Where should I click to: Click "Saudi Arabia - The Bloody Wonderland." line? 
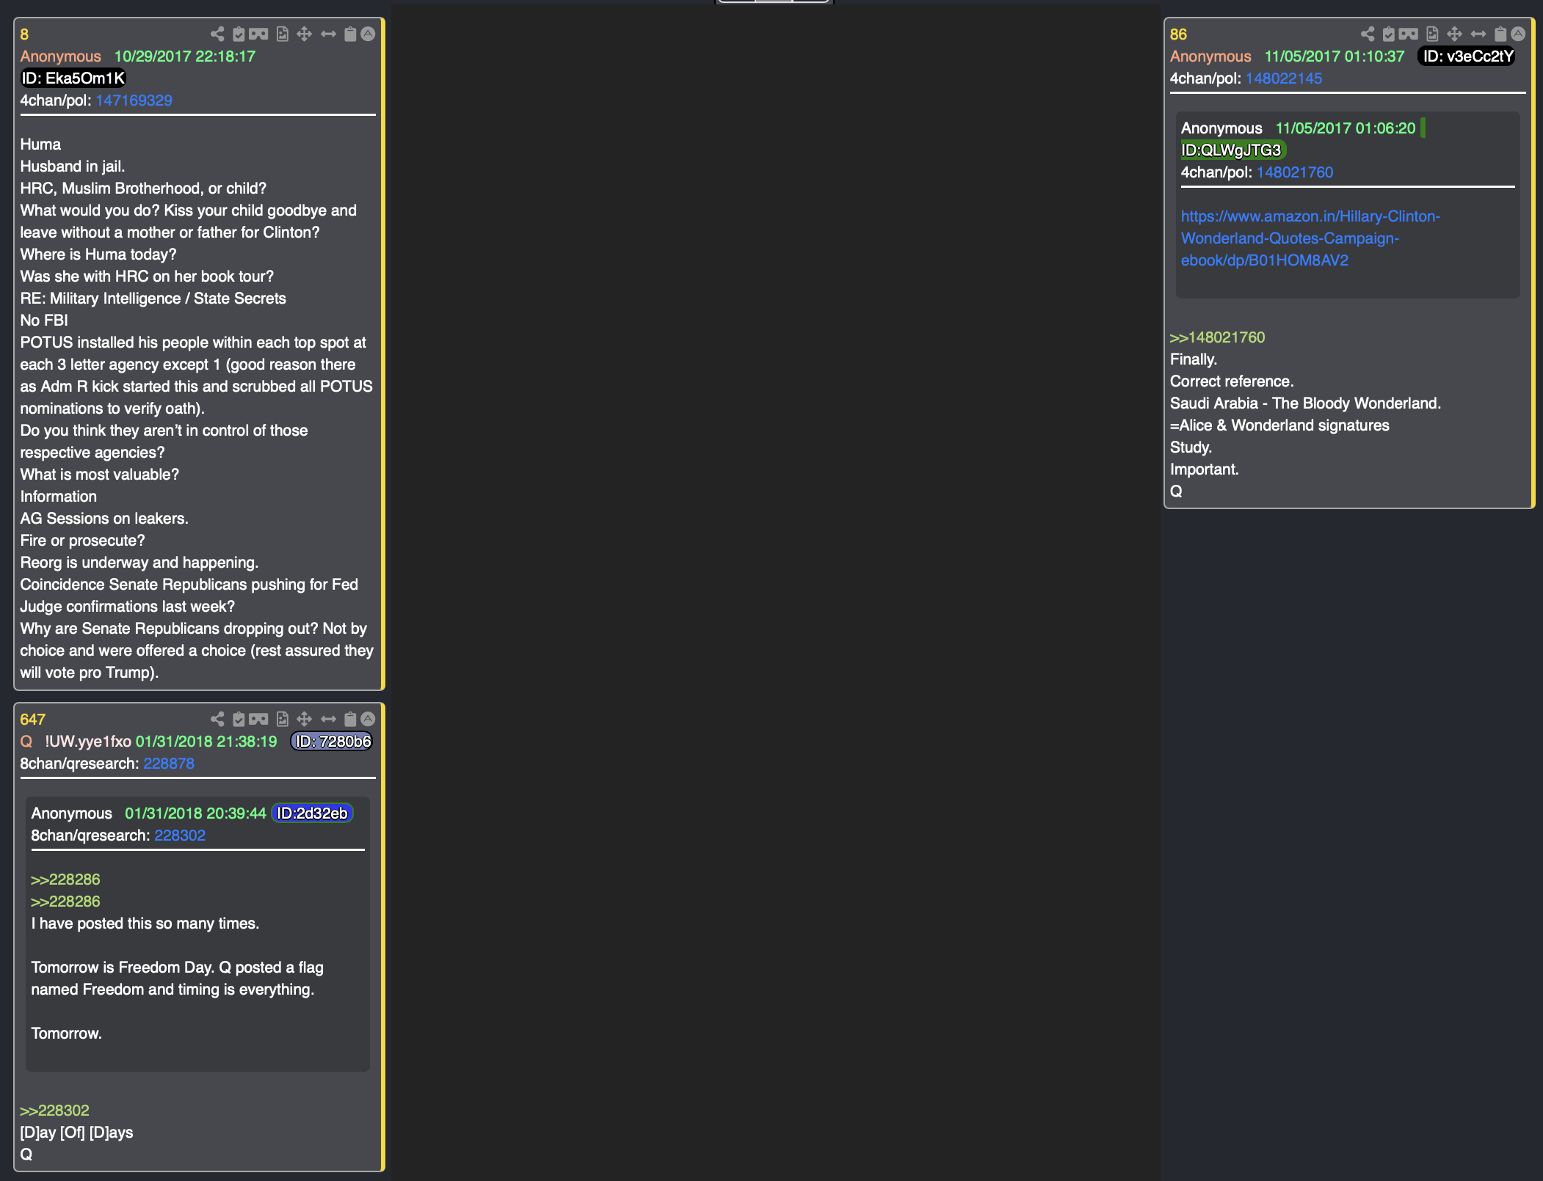tap(1305, 403)
